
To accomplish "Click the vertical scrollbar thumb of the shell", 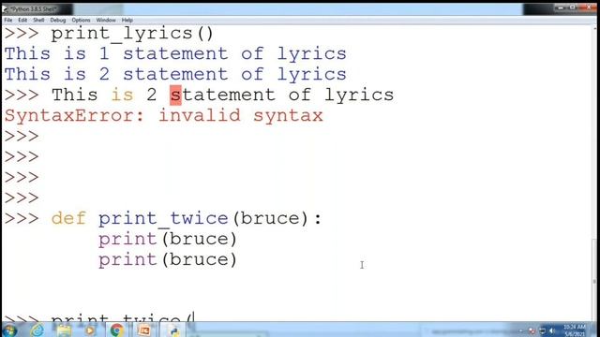I will (594, 281).
